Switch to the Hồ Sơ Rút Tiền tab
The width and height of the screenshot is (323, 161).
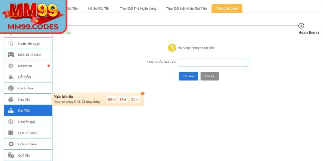coord(99,8)
